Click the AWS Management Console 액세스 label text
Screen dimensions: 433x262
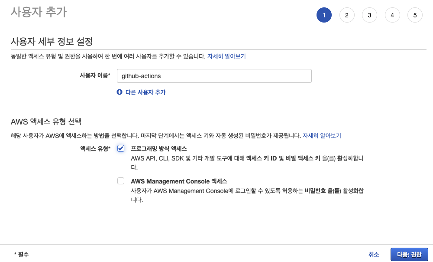[179, 181]
